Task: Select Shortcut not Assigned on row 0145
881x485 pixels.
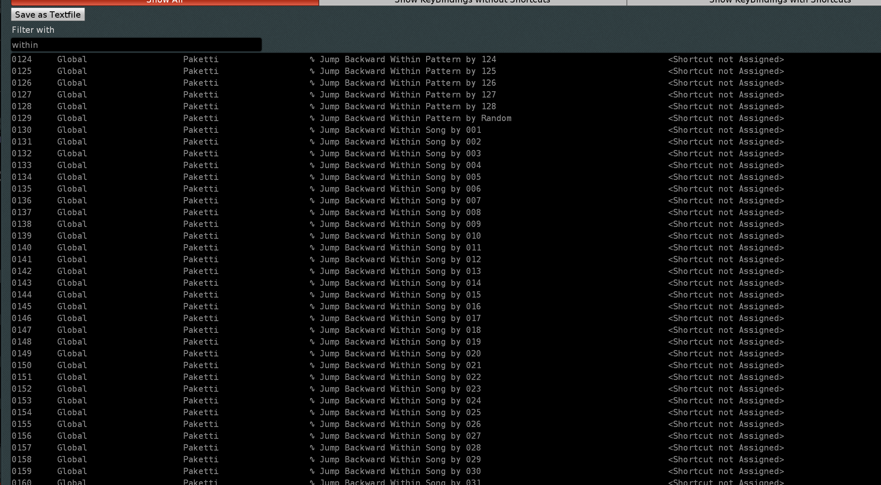Action: coord(726,307)
